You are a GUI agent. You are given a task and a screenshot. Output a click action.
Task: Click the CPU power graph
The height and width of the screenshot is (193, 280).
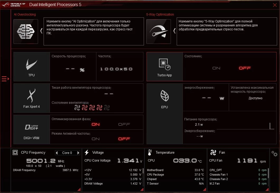coord(246,126)
